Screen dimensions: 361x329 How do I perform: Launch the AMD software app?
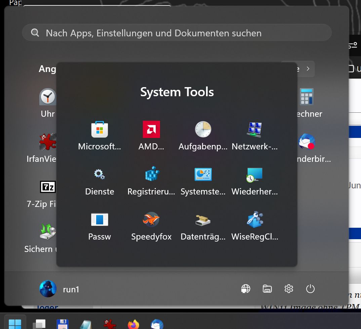click(x=151, y=130)
